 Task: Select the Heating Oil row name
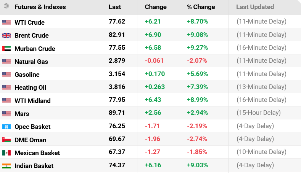(31, 87)
